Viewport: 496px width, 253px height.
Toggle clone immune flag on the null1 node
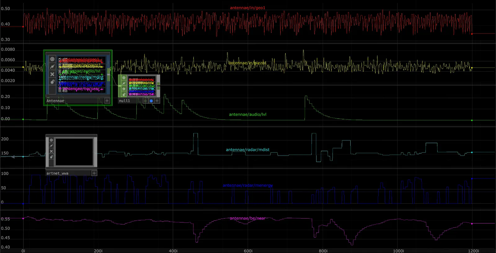pyautogui.click(x=124, y=83)
